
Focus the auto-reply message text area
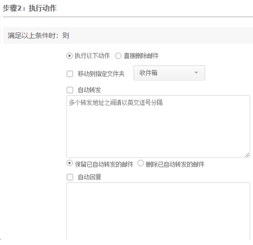coord(158,211)
